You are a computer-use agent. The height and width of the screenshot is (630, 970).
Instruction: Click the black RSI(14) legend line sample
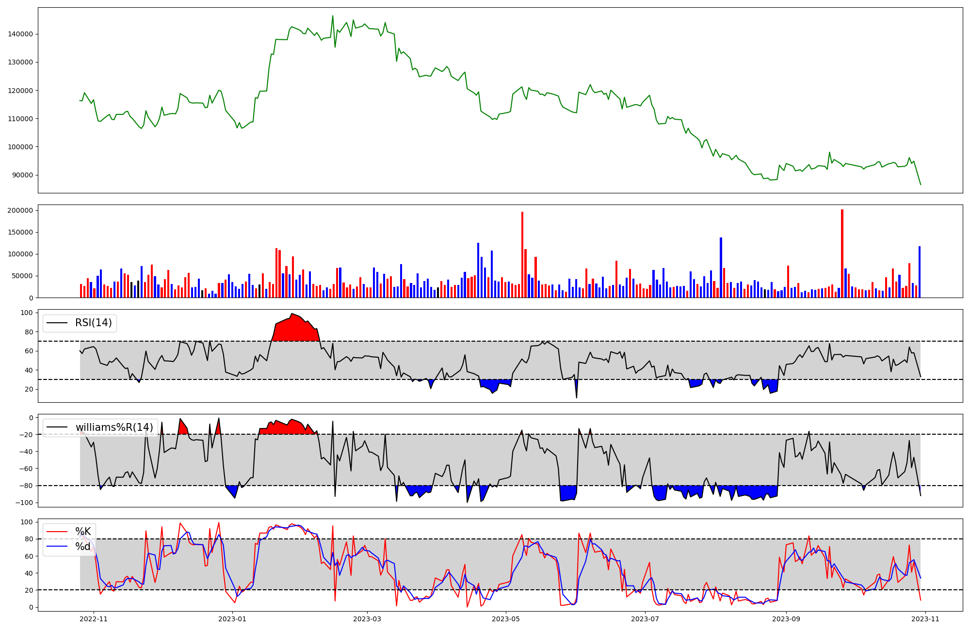tap(57, 323)
